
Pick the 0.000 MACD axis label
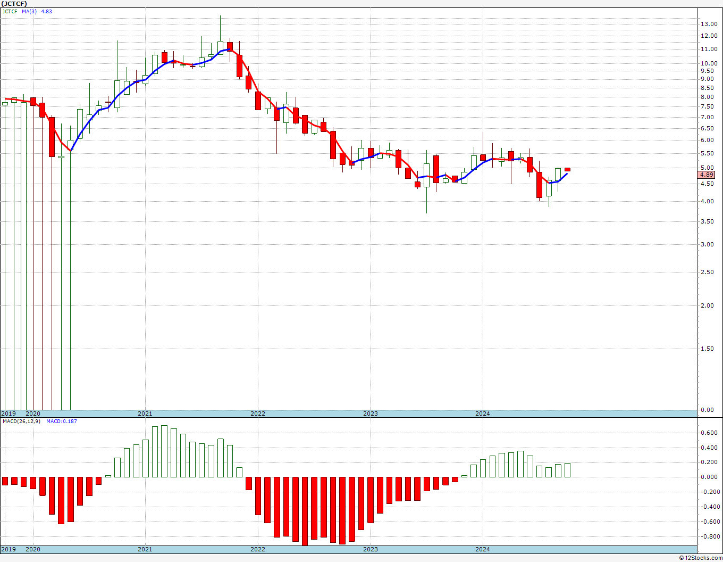pyautogui.click(x=709, y=477)
